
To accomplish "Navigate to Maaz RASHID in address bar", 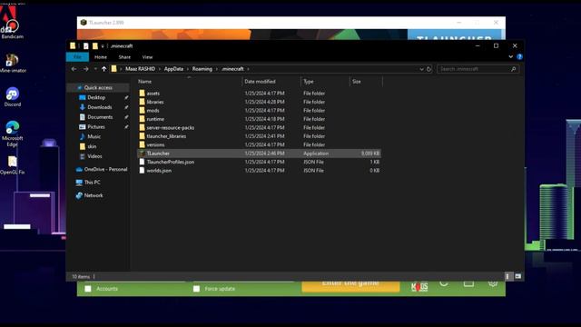I will [x=140, y=69].
